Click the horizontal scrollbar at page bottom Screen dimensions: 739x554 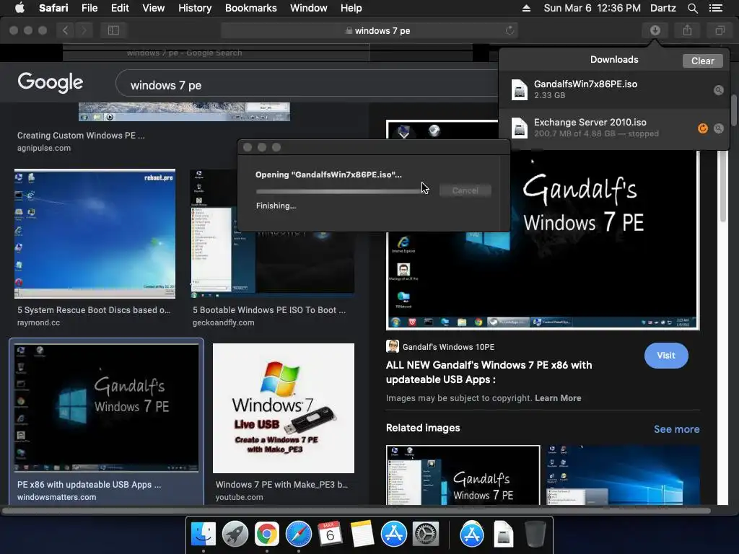[x=357, y=510]
